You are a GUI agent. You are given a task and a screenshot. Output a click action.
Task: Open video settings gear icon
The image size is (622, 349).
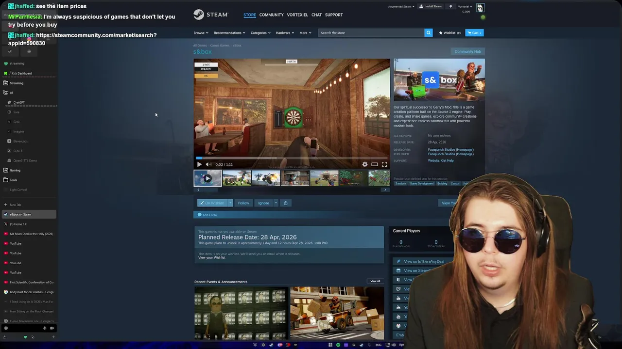tap(365, 164)
